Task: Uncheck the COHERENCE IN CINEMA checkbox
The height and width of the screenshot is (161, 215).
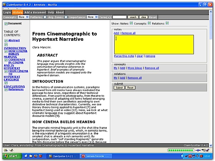Action: coord(6,60)
